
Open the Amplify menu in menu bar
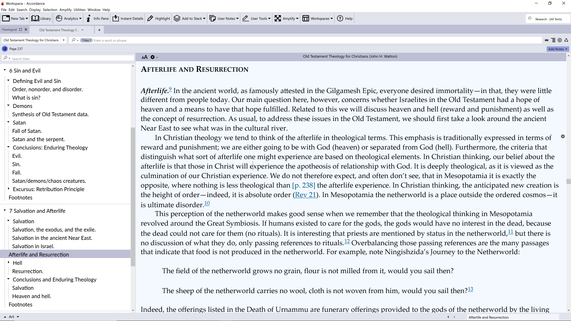pos(65,10)
